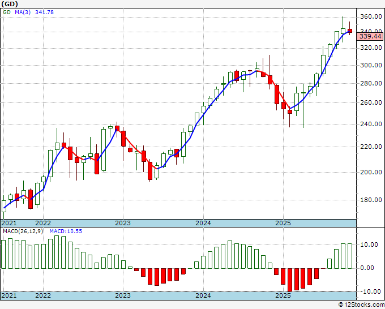
Task: Click the MACD(26,12,9) indicator label
Action: coord(23,231)
